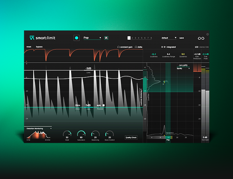Select state slot 2
This screenshot has width=233, height=179.
(x=132, y=38)
